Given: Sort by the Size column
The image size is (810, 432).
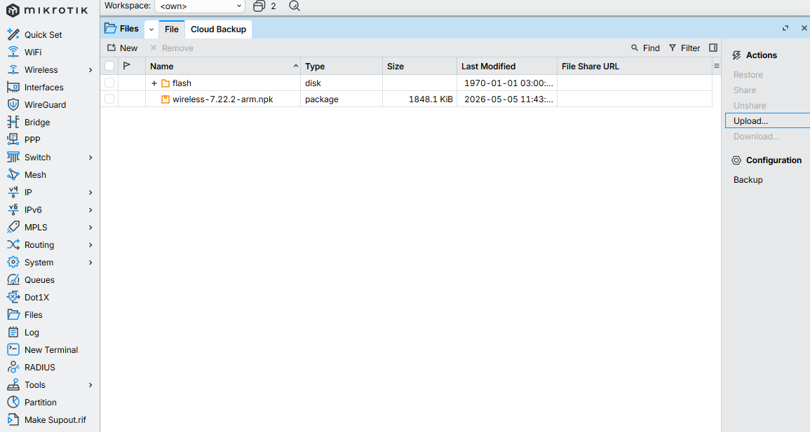Looking at the screenshot, I should 420,66.
